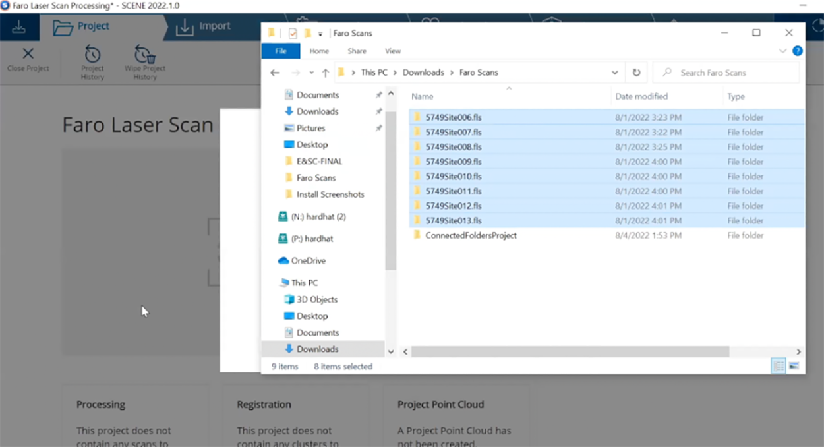Click Downloads in the address path

tap(423, 73)
